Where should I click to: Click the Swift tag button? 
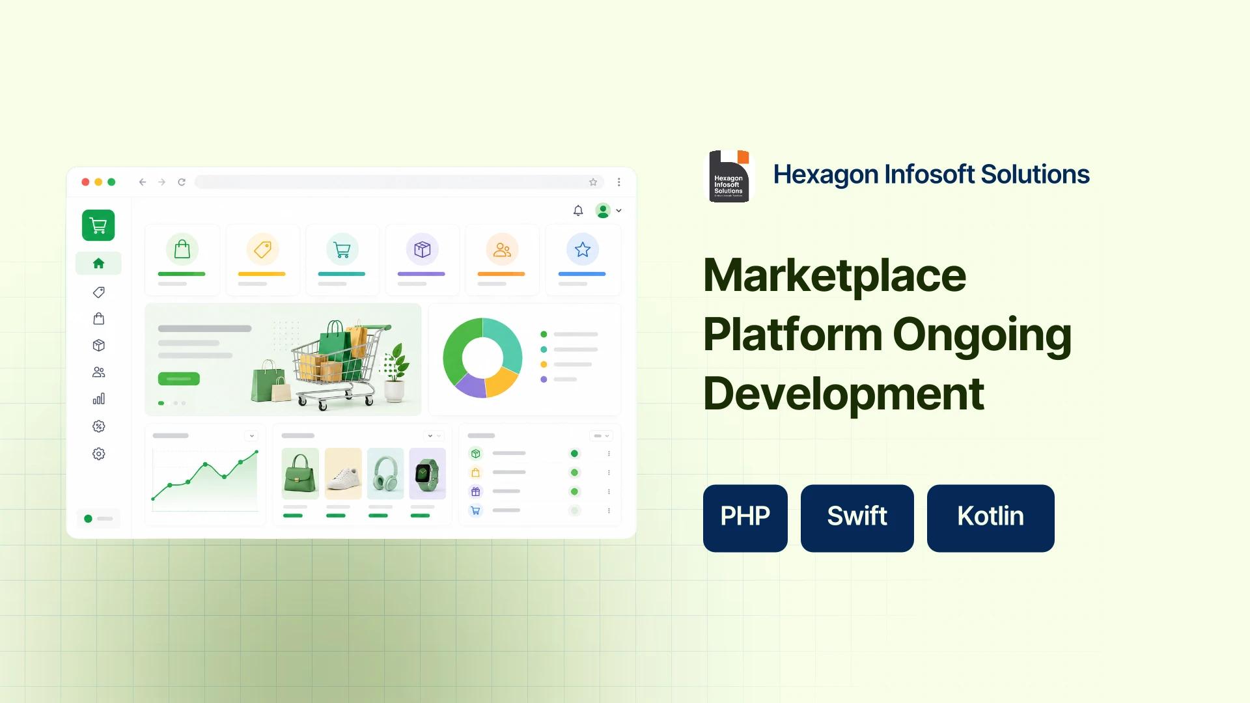click(x=857, y=518)
